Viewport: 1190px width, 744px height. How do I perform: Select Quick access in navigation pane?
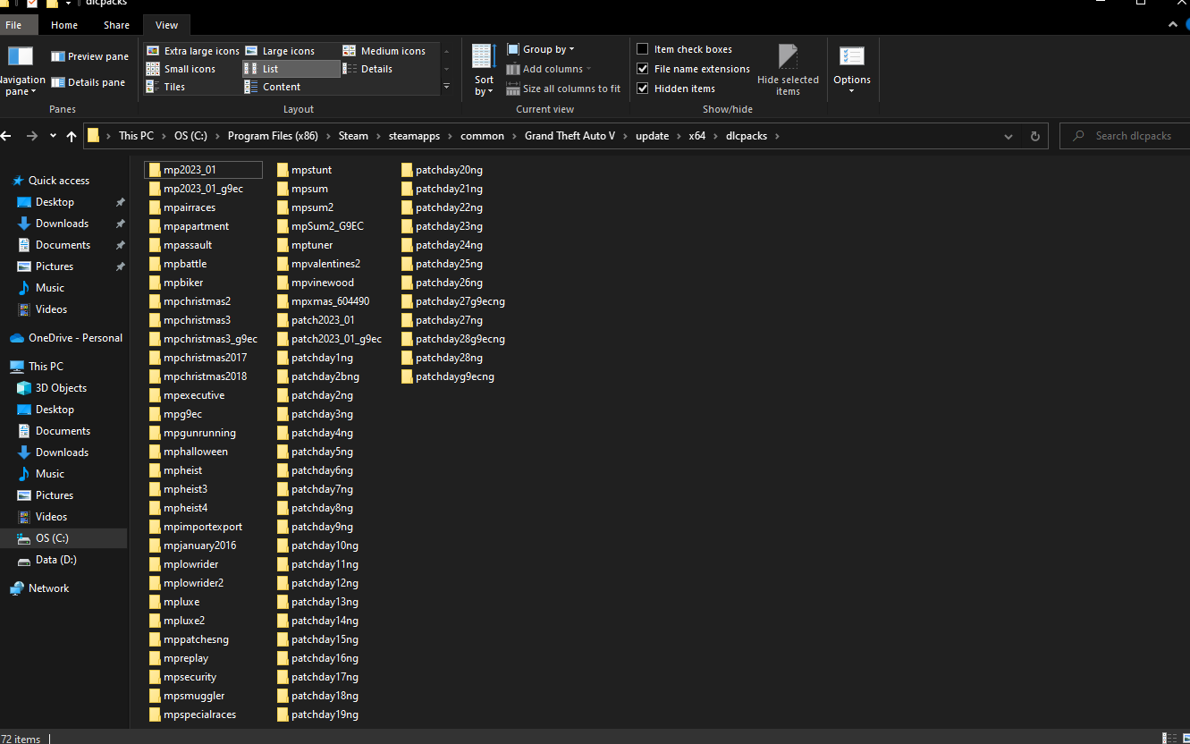(59, 180)
